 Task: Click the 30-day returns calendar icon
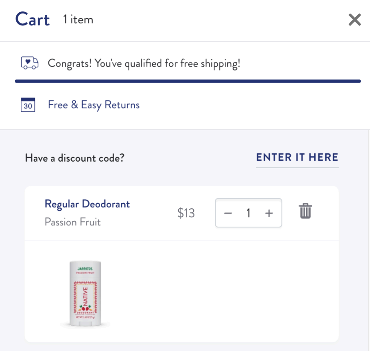pyautogui.click(x=28, y=105)
